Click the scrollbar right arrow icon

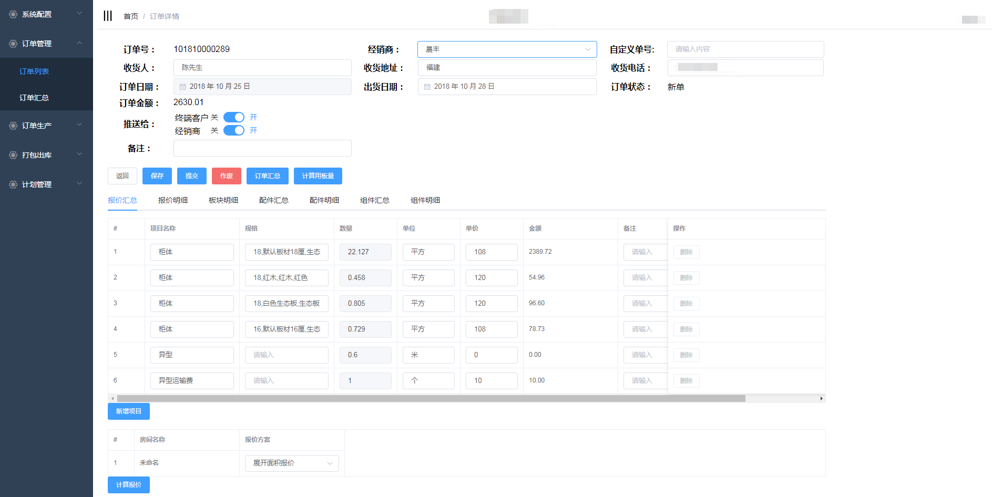tap(821, 399)
